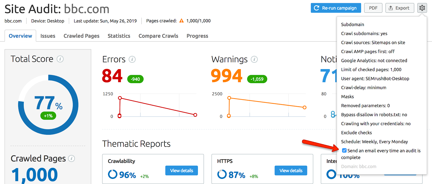The width and height of the screenshot is (432, 184).
Task: Click the settings gear icon
Action: point(422,8)
